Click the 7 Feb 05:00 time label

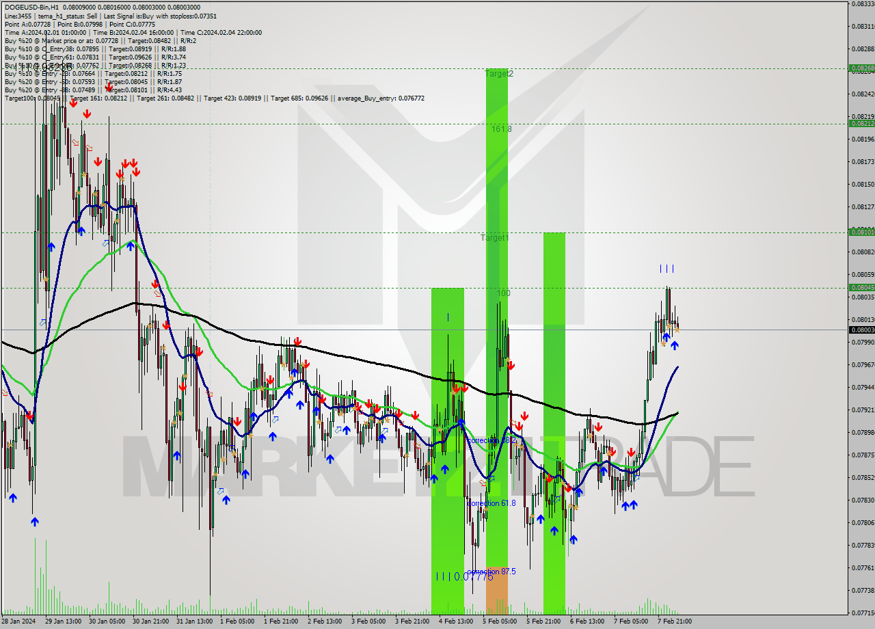pyautogui.click(x=631, y=621)
